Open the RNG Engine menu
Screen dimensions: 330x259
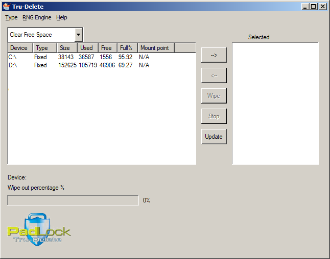coord(37,17)
